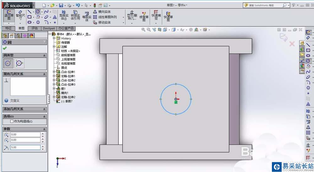Click the Undo icon in the title toolbar
Viewport: 314px width, 172px height.
[78, 5]
